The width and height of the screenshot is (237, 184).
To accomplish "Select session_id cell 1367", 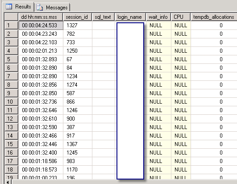I will click(x=78, y=144).
